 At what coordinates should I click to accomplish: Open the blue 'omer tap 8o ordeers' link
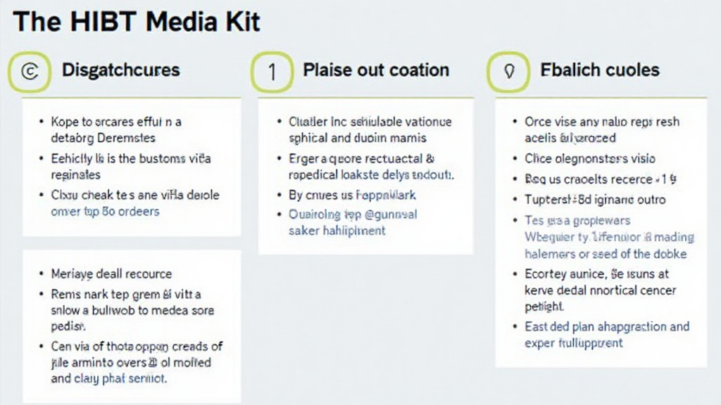(x=105, y=212)
